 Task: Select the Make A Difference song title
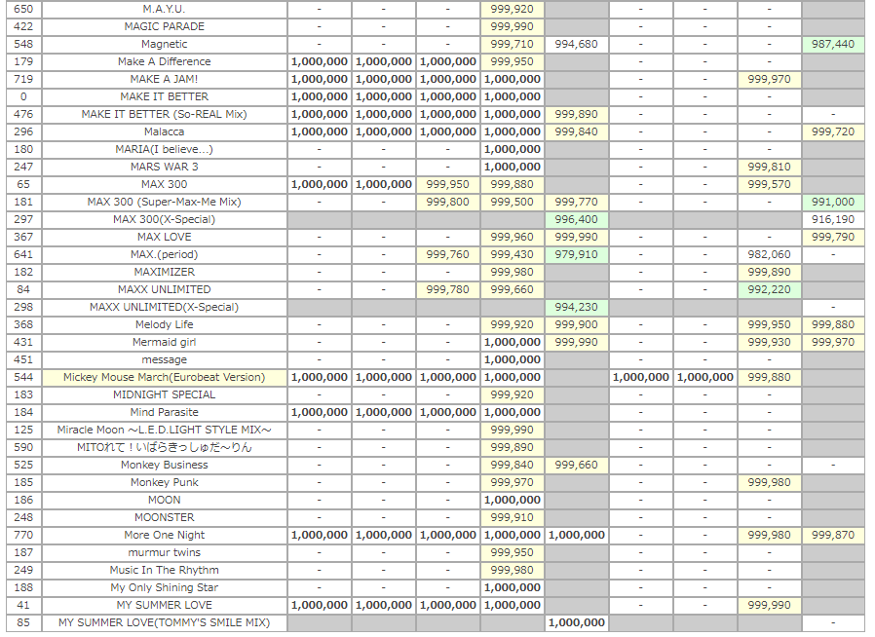tap(164, 61)
